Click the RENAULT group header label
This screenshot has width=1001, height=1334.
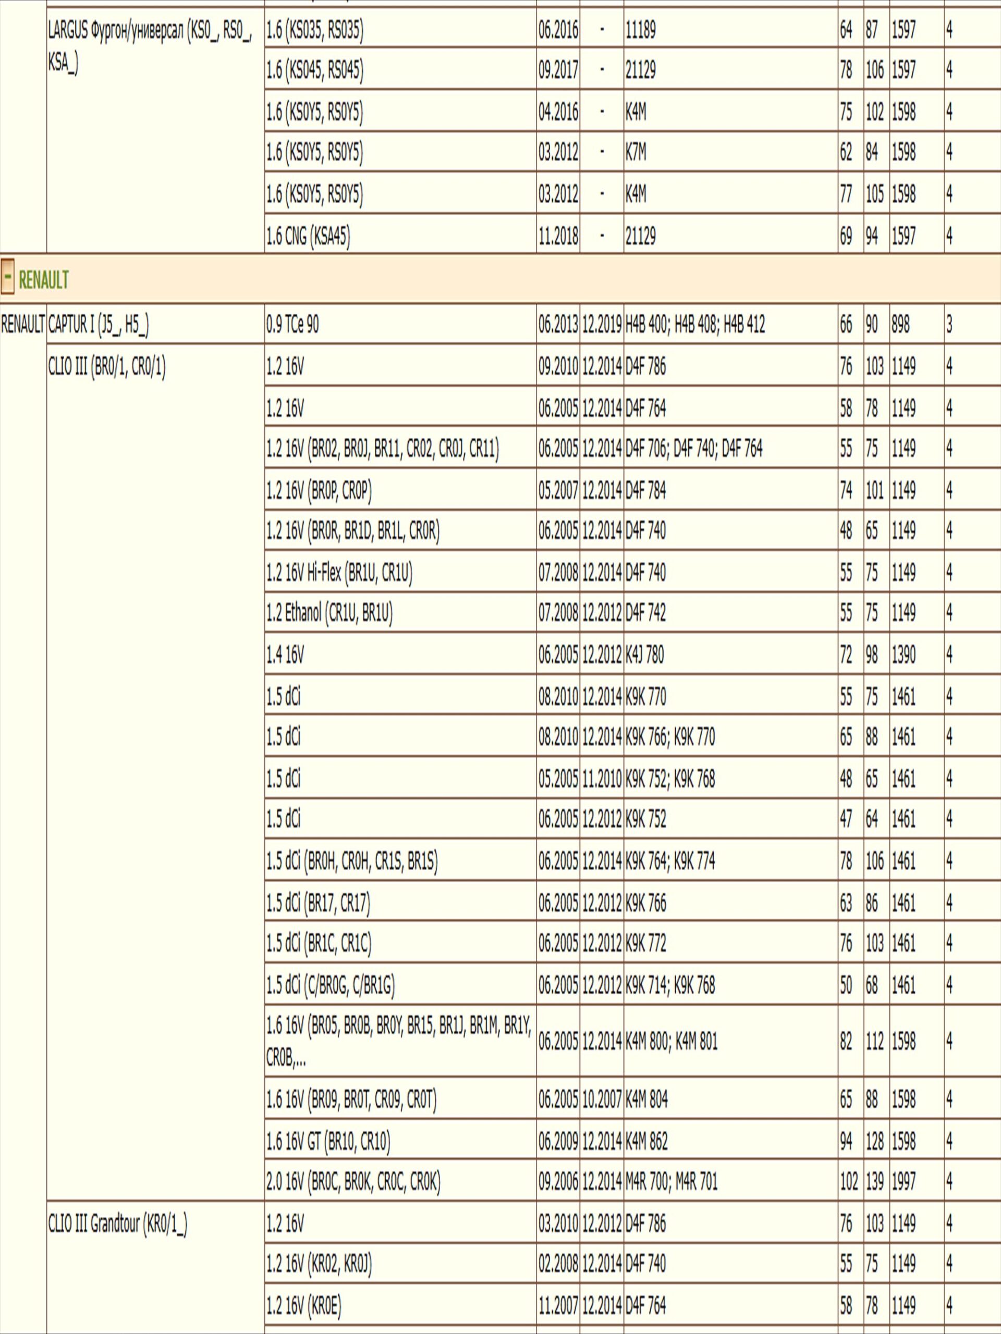click(43, 280)
